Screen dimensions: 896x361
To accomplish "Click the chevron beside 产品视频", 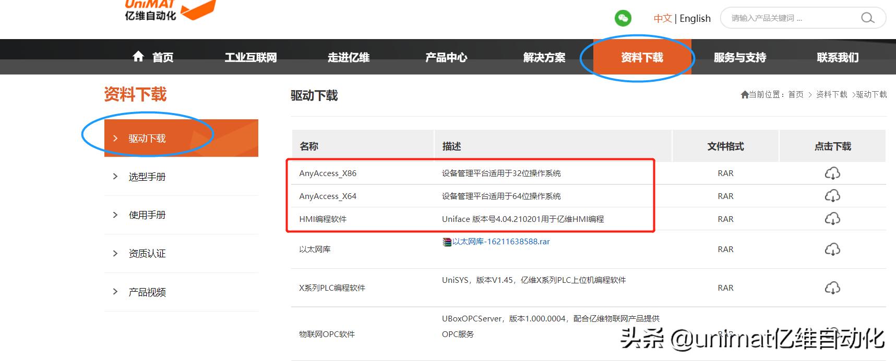I will 115,292.
